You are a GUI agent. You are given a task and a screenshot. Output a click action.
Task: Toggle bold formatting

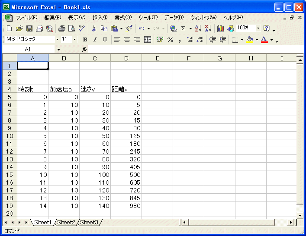pos(85,40)
